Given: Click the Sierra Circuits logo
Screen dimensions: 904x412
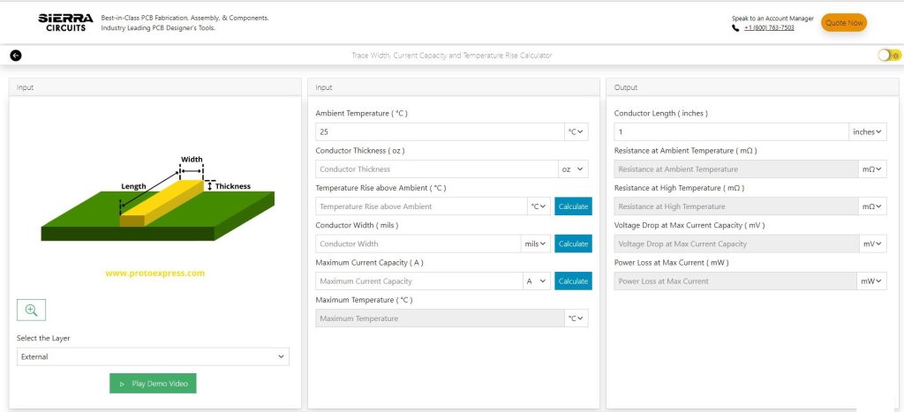Looking at the screenshot, I should click(65, 22).
